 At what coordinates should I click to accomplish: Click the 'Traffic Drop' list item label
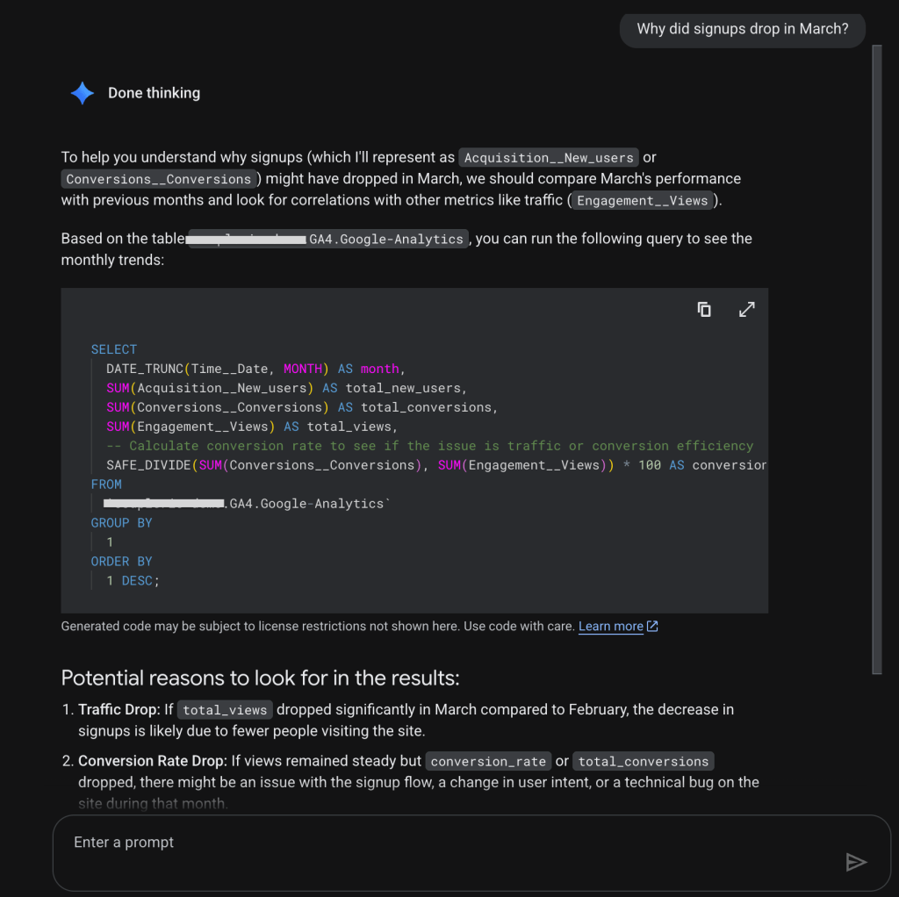click(x=119, y=709)
